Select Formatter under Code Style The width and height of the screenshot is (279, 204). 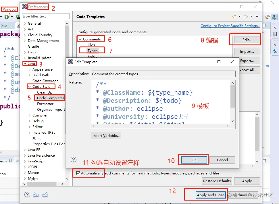pos(45,104)
